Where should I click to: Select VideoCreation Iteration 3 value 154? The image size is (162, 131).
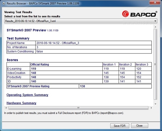click(139, 73)
